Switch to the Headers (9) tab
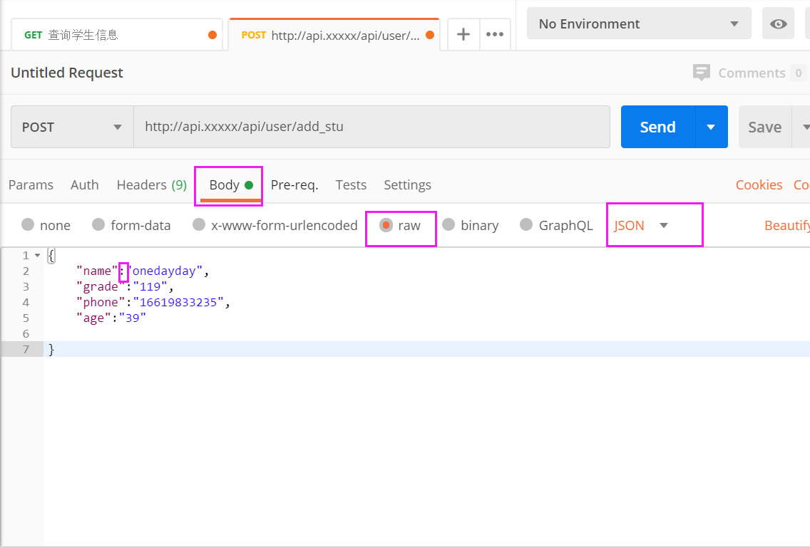810x547 pixels. [151, 184]
